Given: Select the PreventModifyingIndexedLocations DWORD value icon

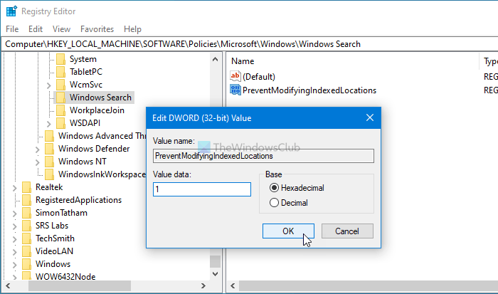Looking at the screenshot, I should pyautogui.click(x=236, y=90).
